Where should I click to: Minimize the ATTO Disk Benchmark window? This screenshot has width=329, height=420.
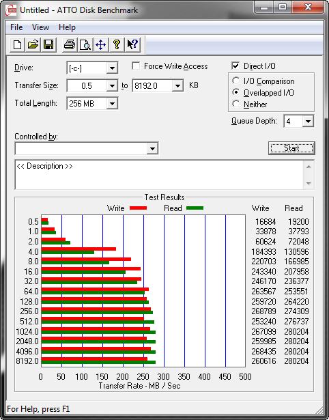coord(264,8)
